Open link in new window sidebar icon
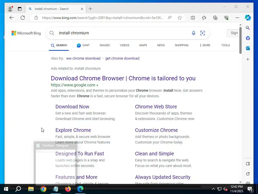This screenshot has width=258, height=194. [248, 174]
